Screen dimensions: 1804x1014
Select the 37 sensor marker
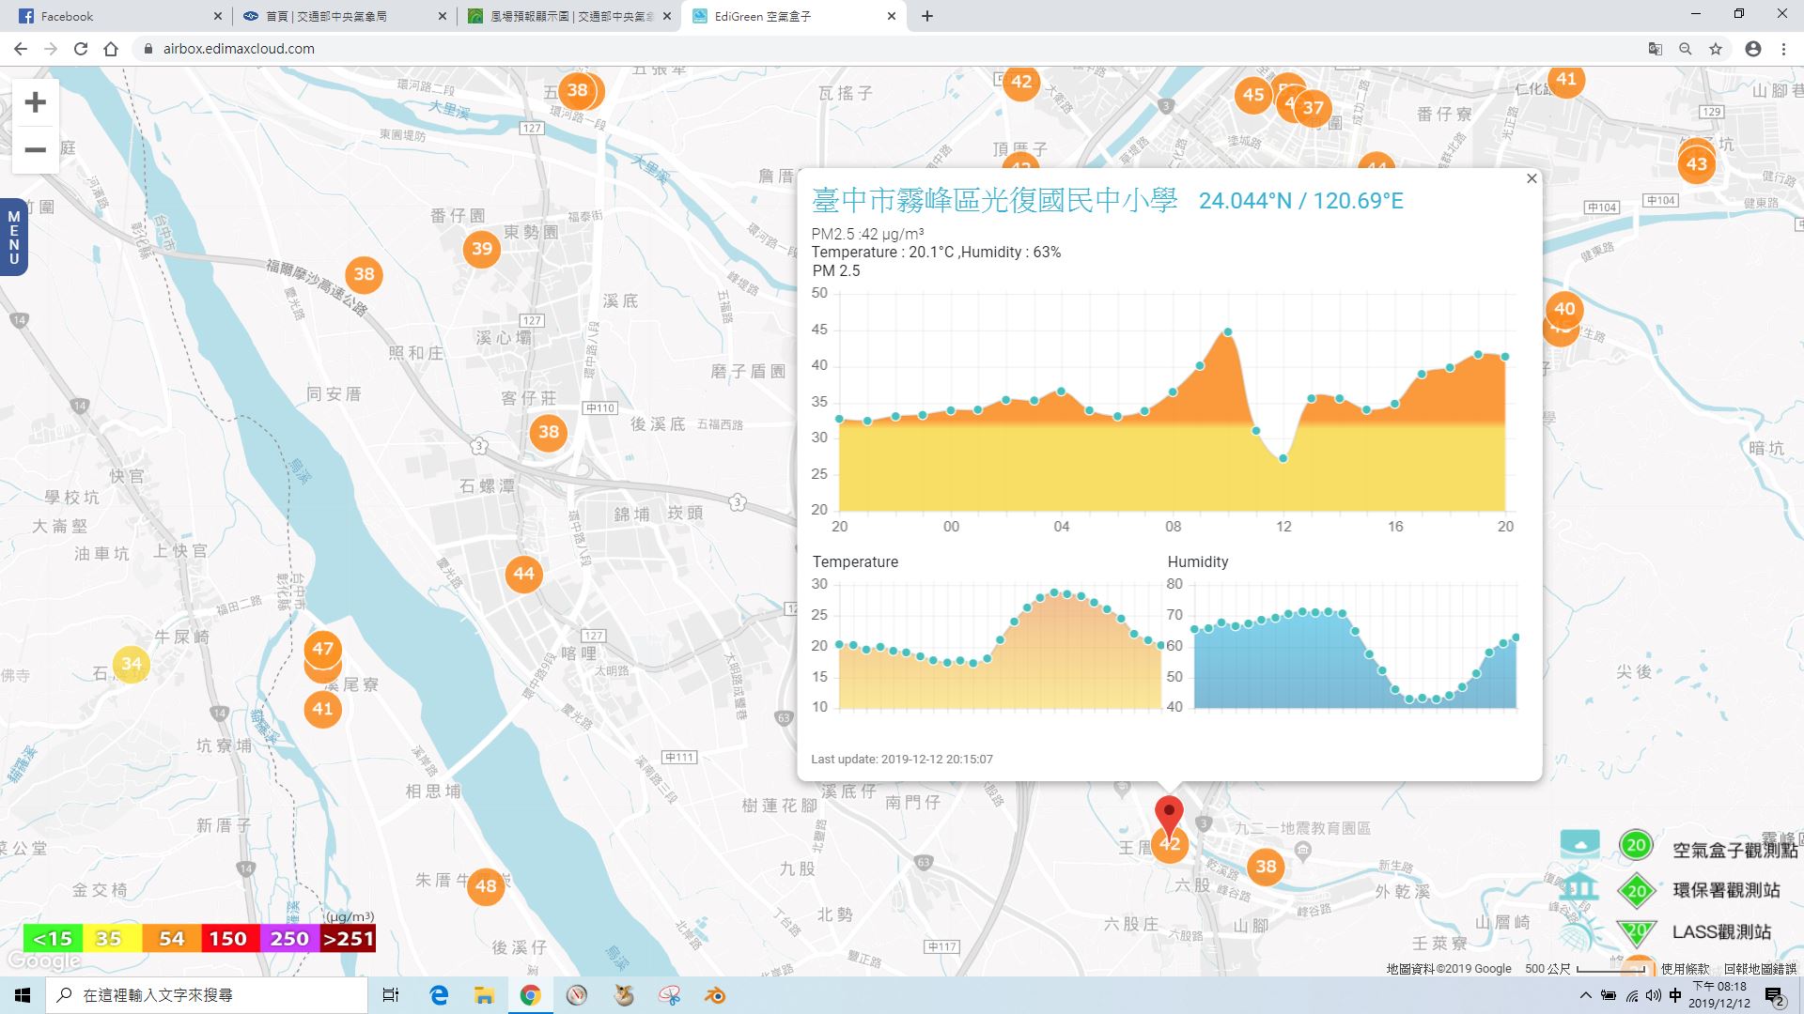click(1313, 108)
